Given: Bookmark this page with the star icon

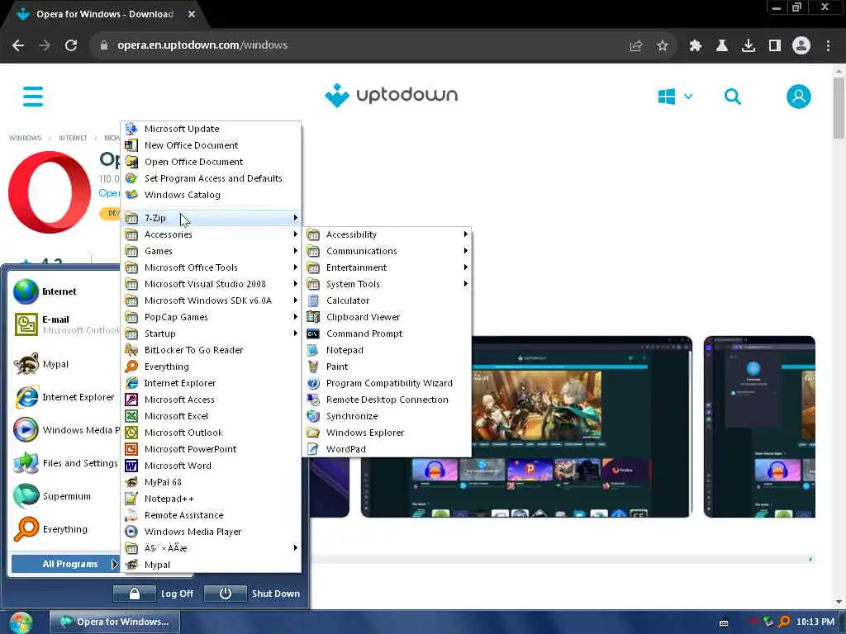Looking at the screenshot, I should pyautogui.click(x=662, y=46).
